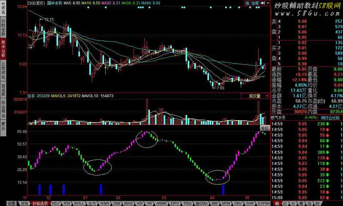
Task: Click the 财 finance tab at bottom right
Action: (x=317, y=203)
